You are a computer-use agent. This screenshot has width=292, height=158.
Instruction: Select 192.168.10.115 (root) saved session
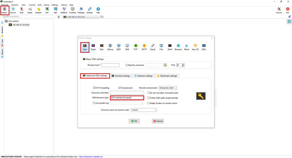[x=19, y=25]
